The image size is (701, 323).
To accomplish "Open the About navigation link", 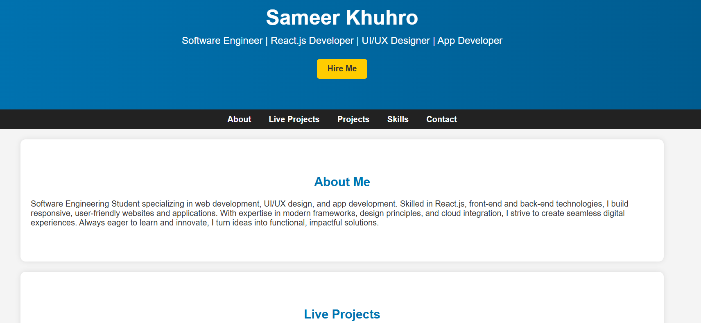I will 239,119.
